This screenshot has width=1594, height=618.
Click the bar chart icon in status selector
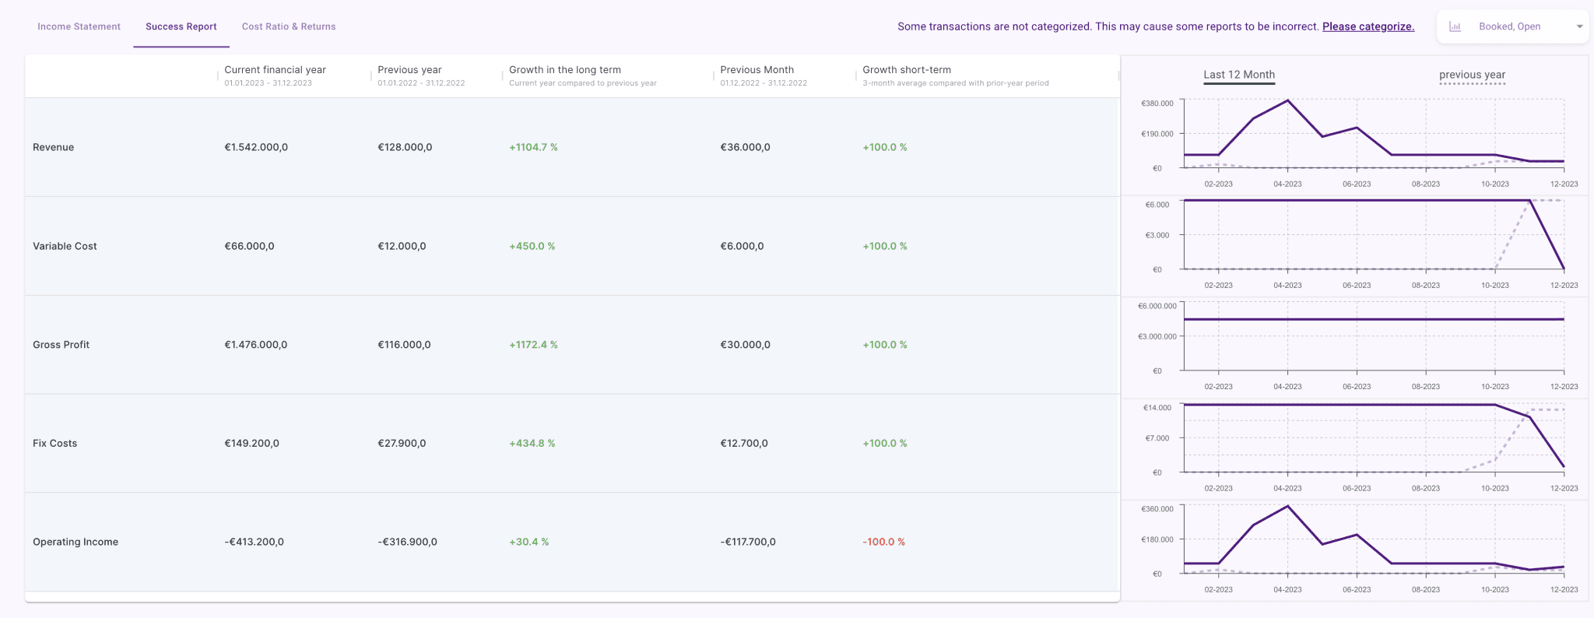[x=1454, y=26]
